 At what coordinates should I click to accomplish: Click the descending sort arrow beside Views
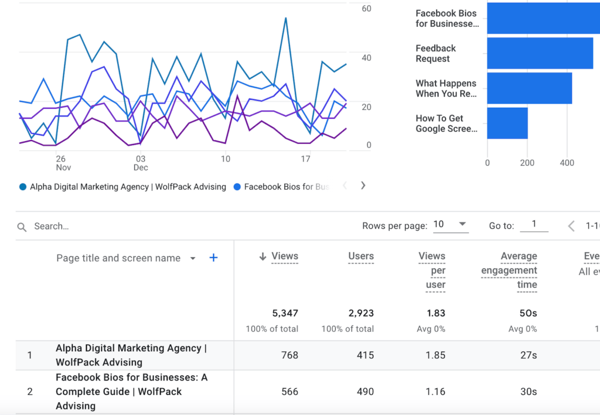click(x=262, y=256)
